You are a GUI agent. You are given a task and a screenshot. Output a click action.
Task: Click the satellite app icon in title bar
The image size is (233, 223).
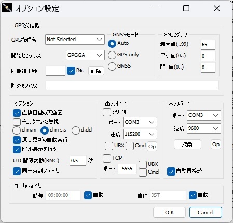coord(7,8)
